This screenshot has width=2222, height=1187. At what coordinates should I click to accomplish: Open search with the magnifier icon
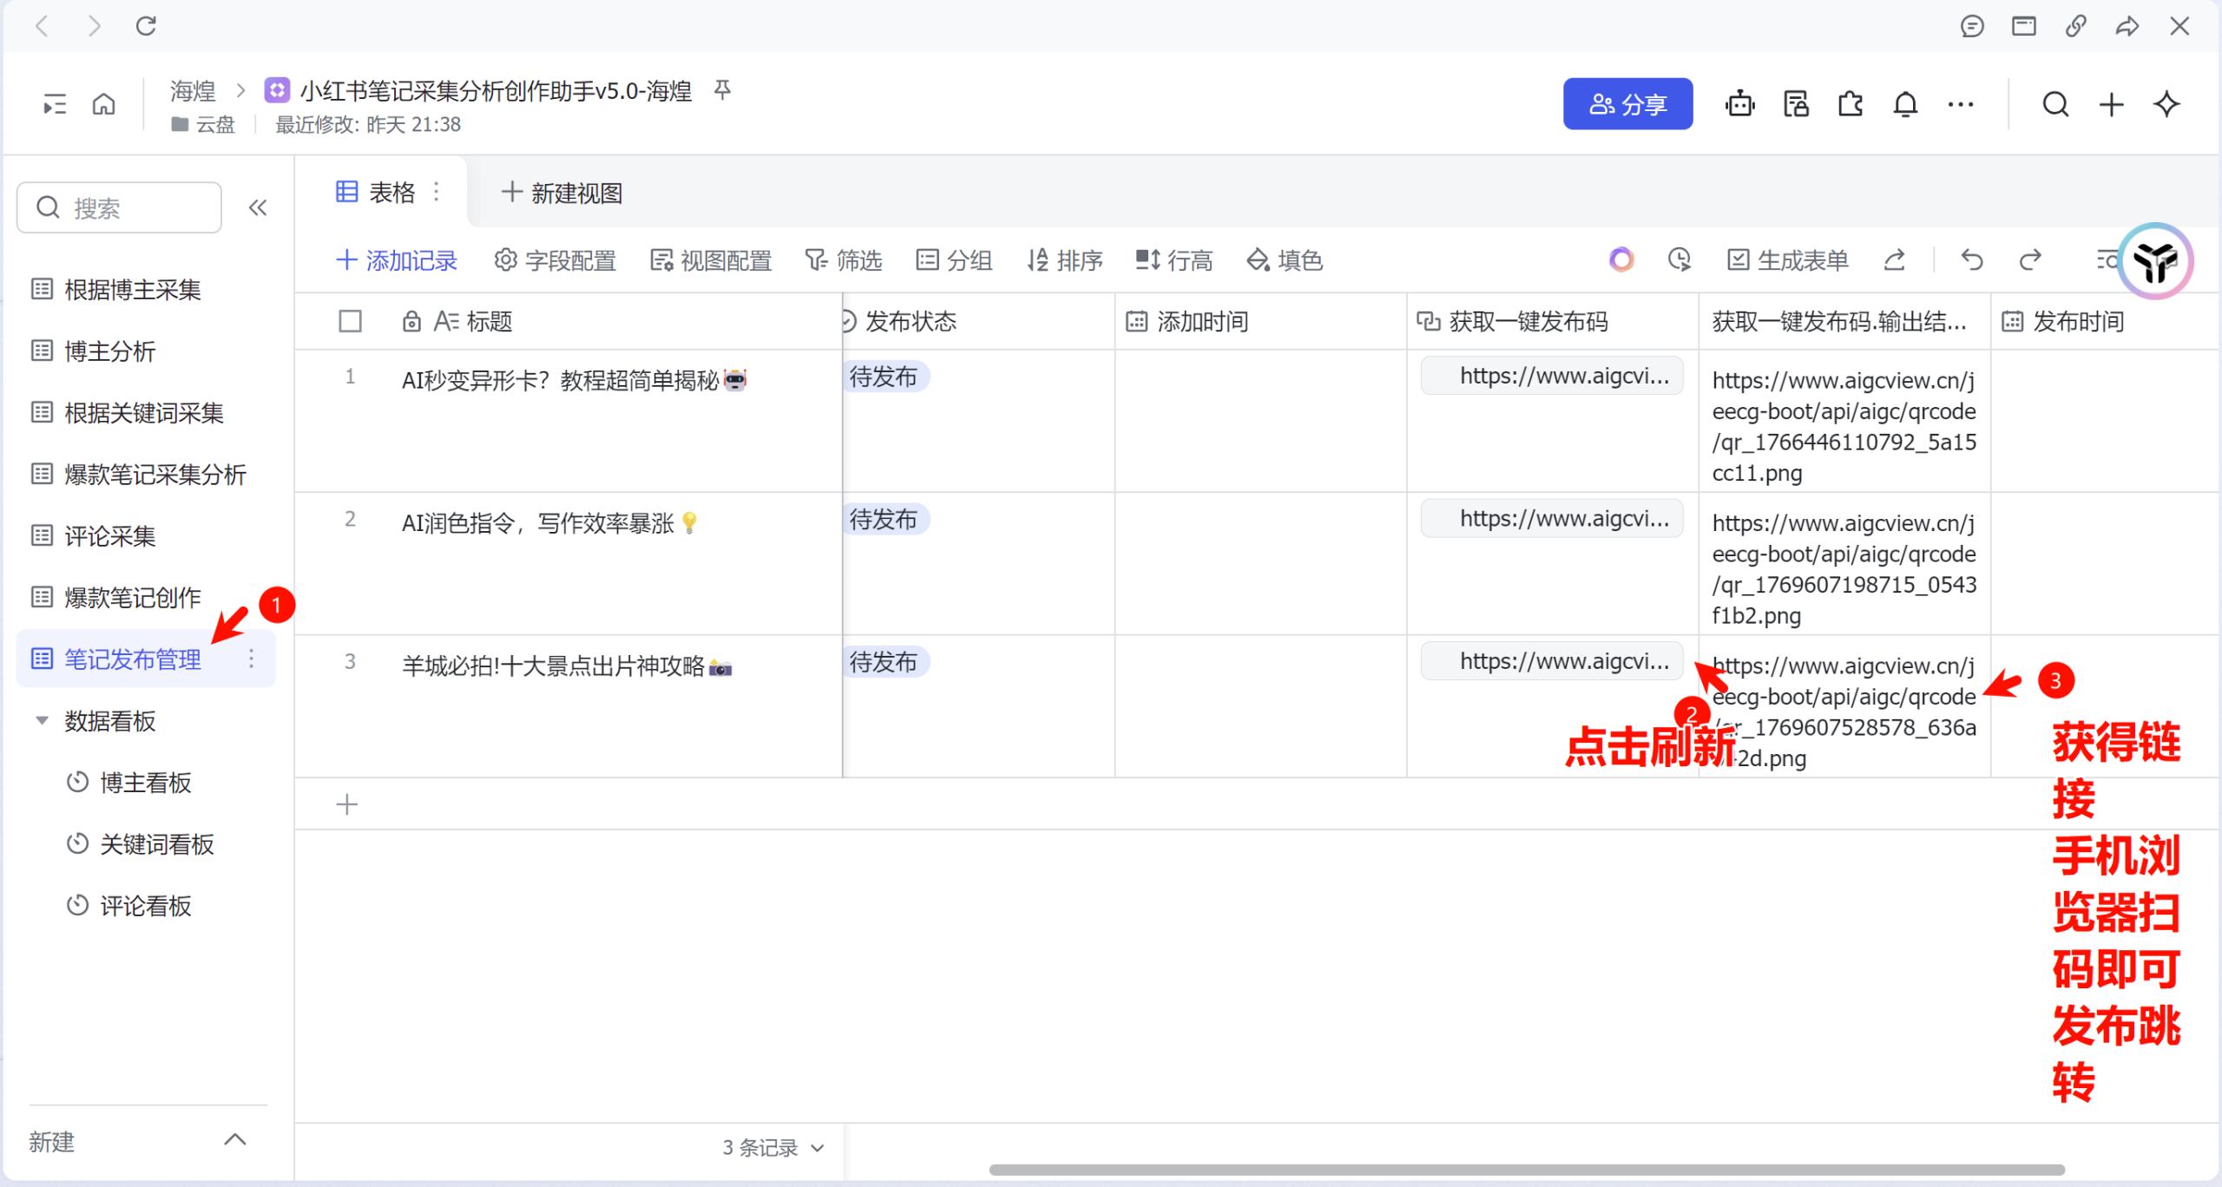(2055, 103)
